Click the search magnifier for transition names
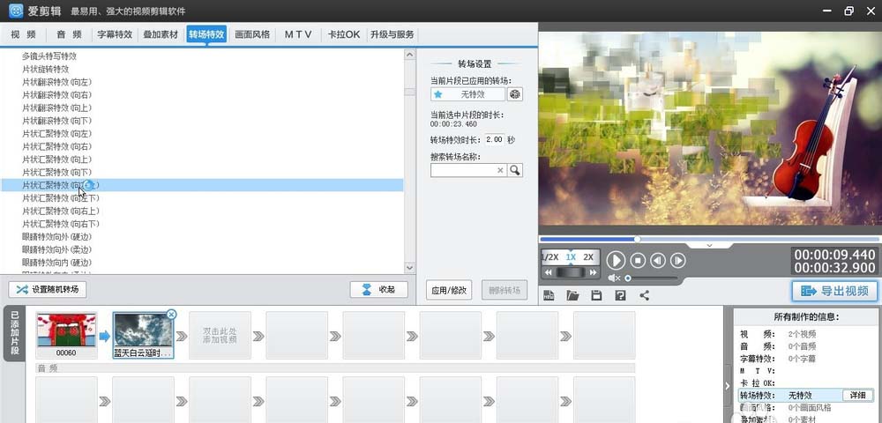The image size is (882, 423). 515,170
